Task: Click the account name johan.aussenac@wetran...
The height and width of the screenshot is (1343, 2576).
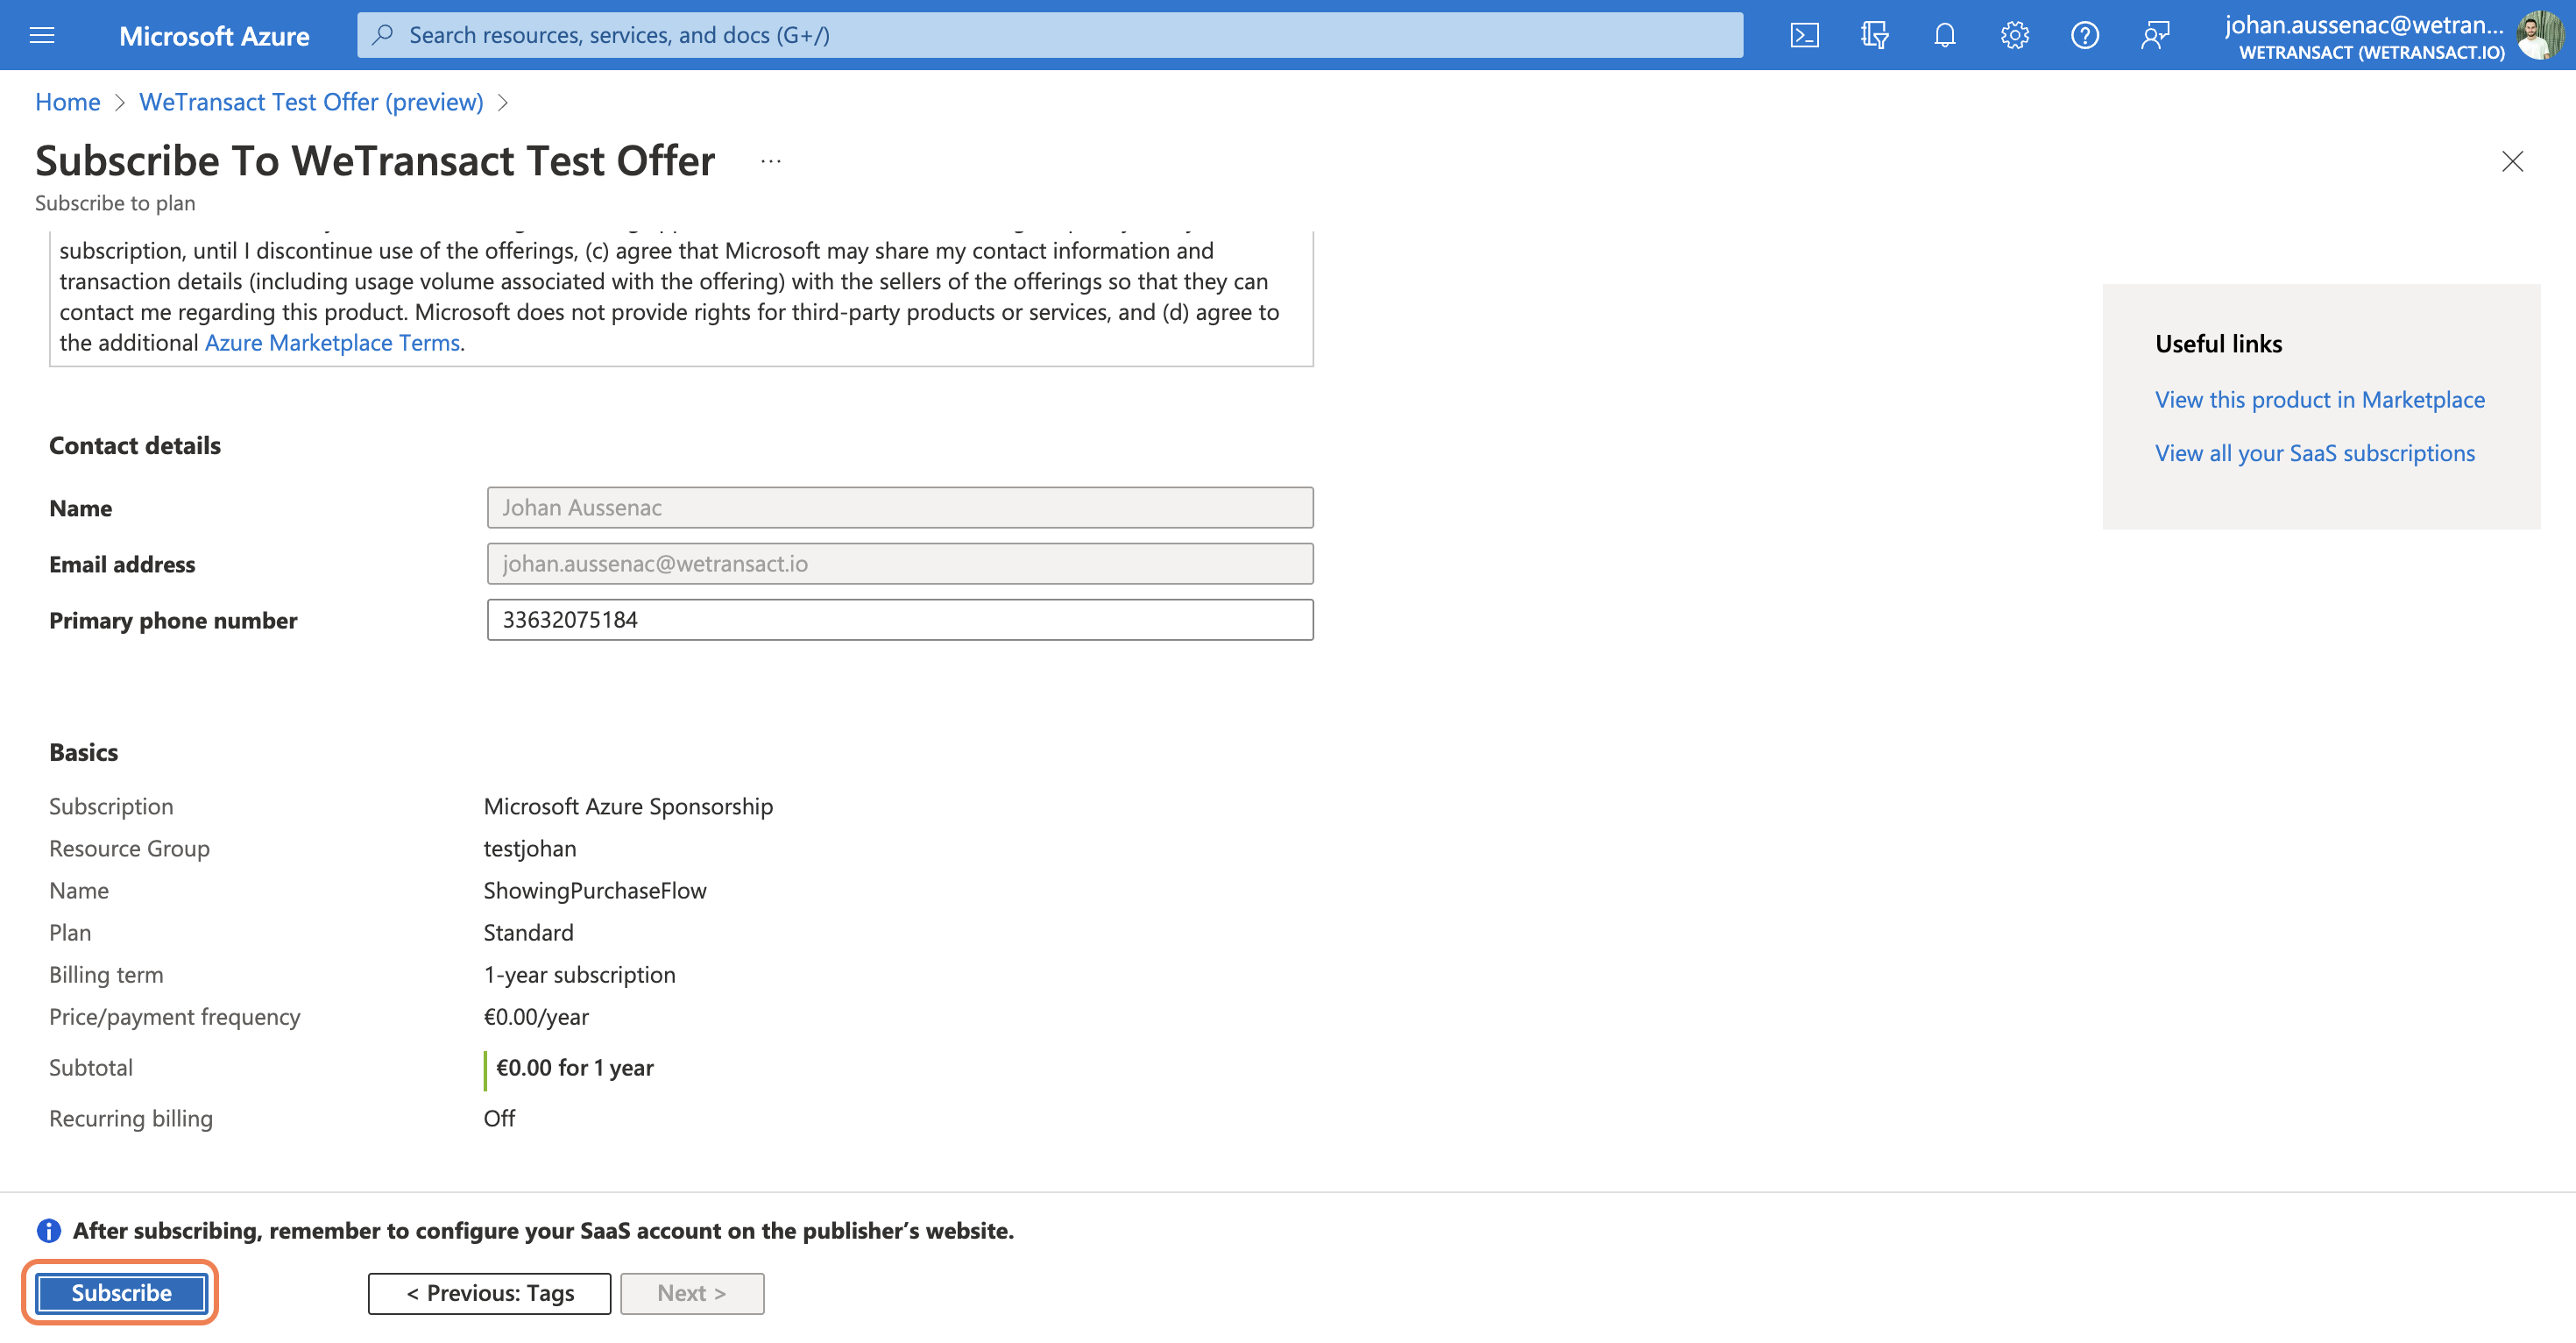Action: [2363, 25]
